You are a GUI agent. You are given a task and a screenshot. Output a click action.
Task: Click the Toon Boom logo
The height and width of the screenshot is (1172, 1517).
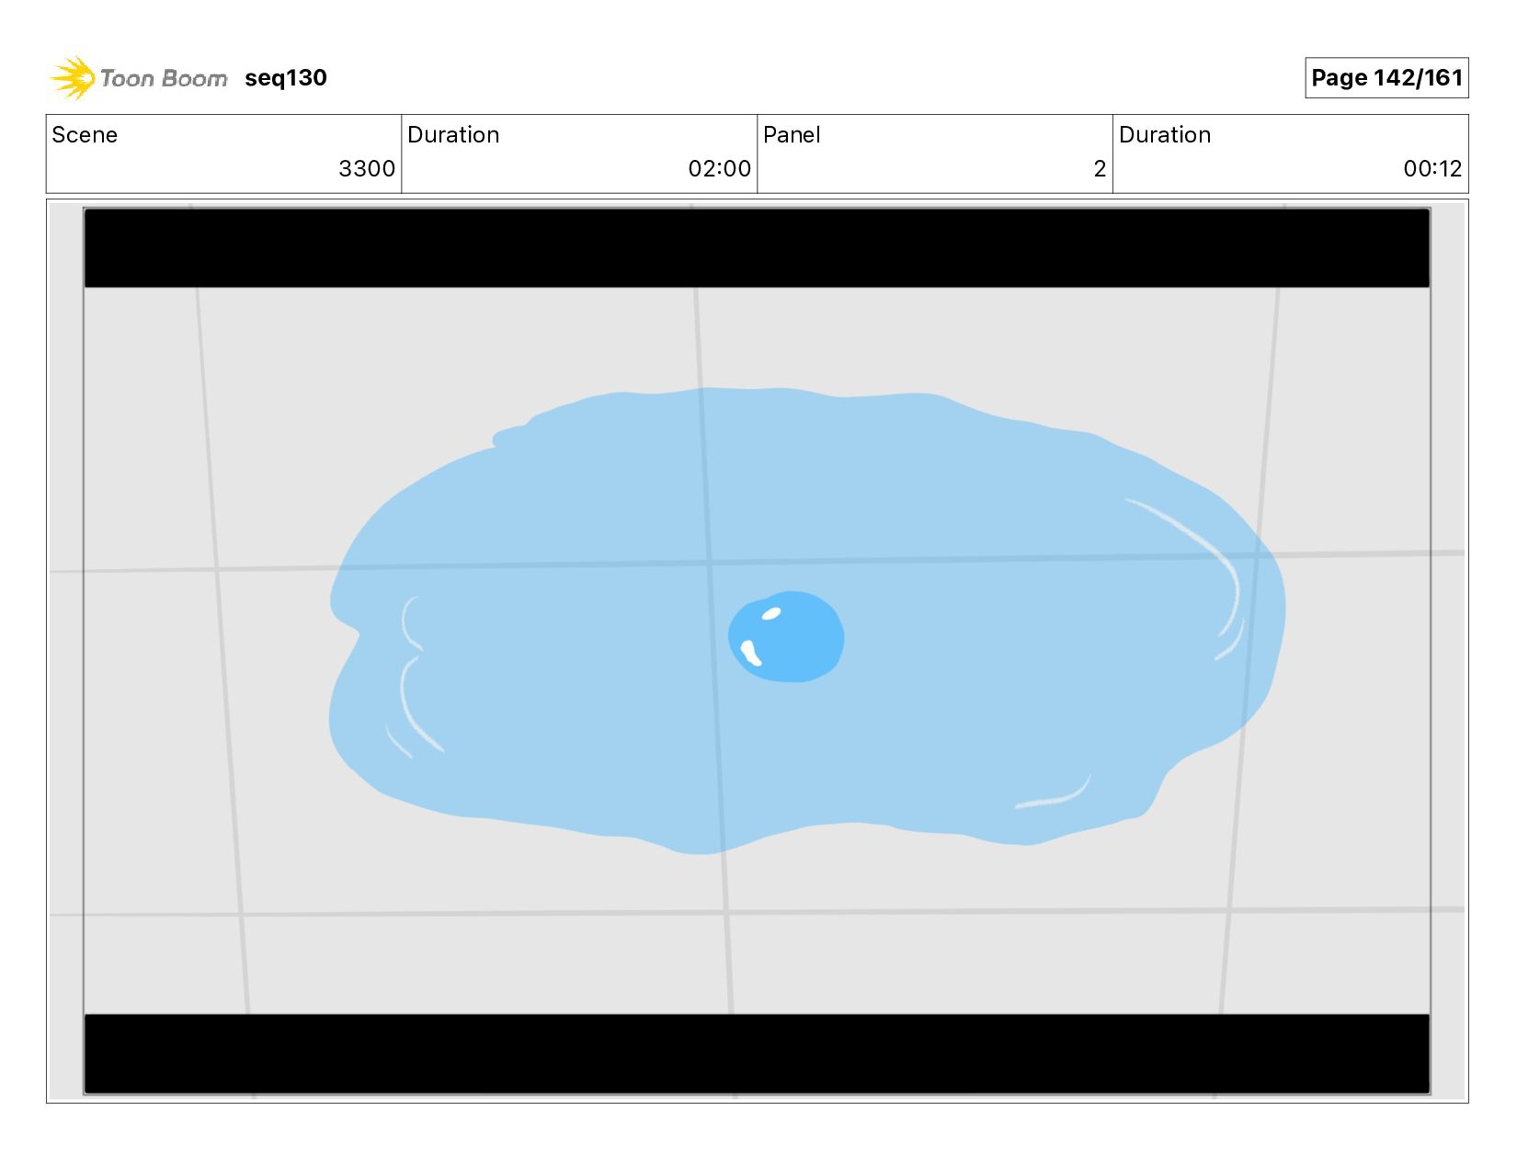(138, 78)
